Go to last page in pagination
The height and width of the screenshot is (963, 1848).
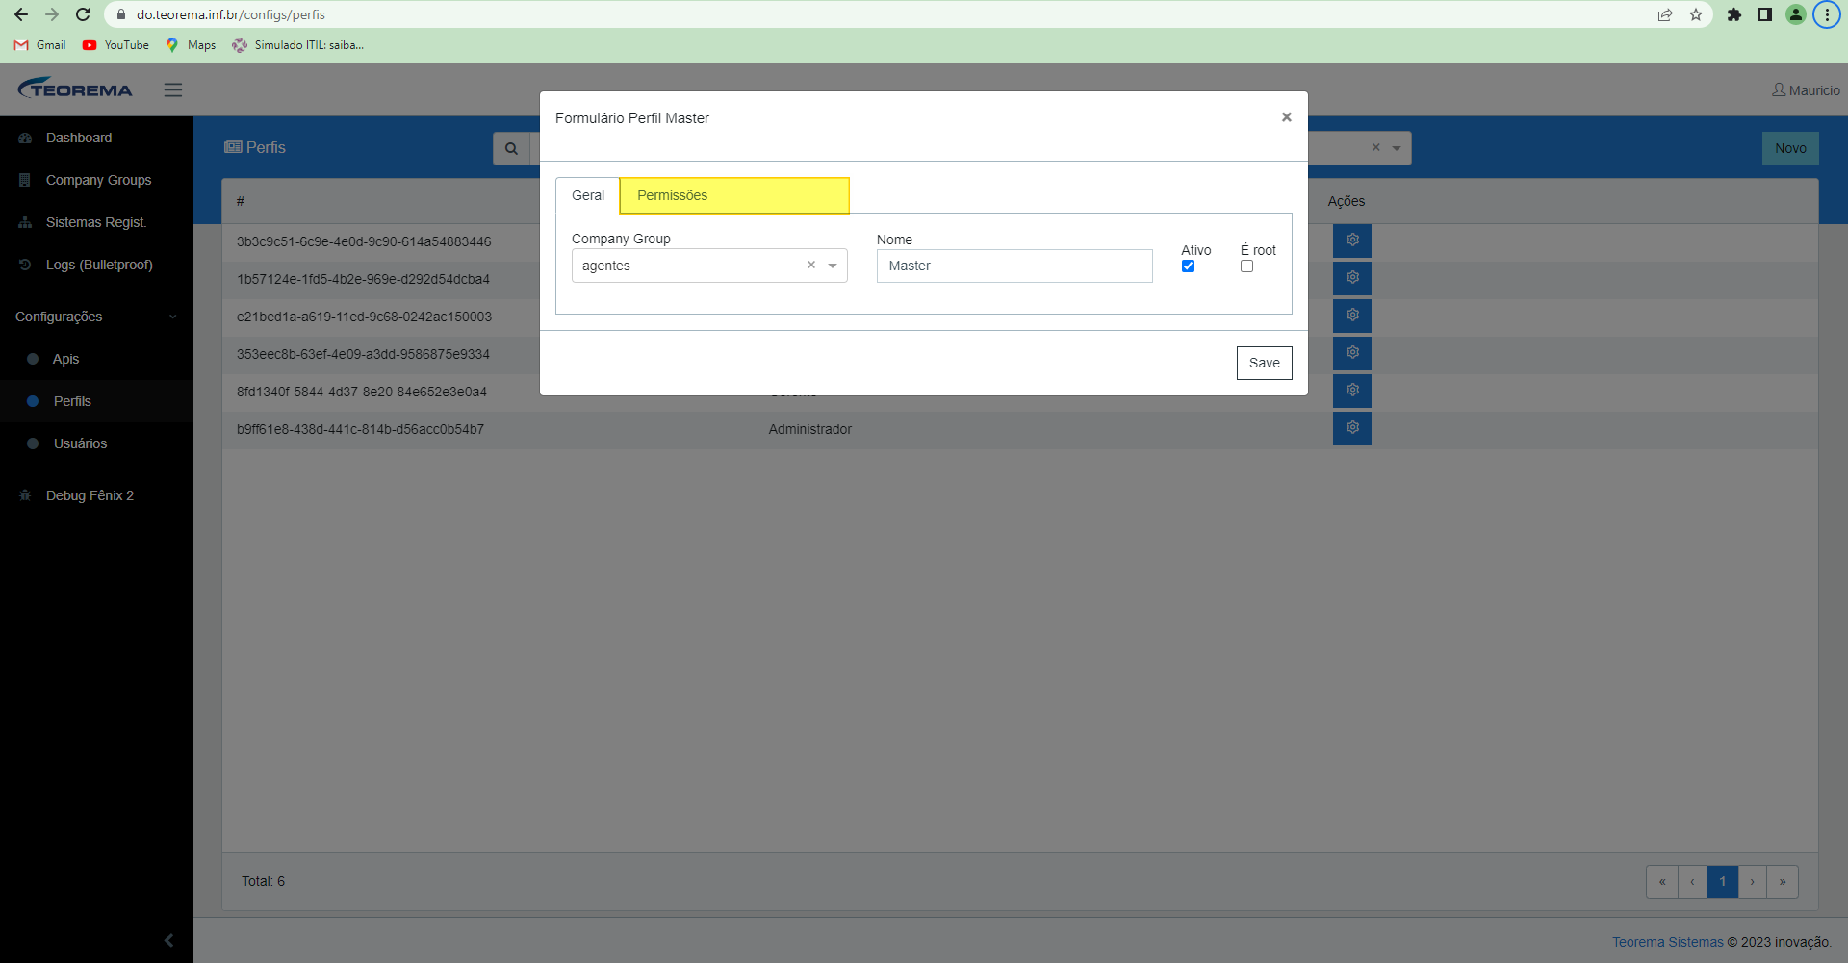1783,881
